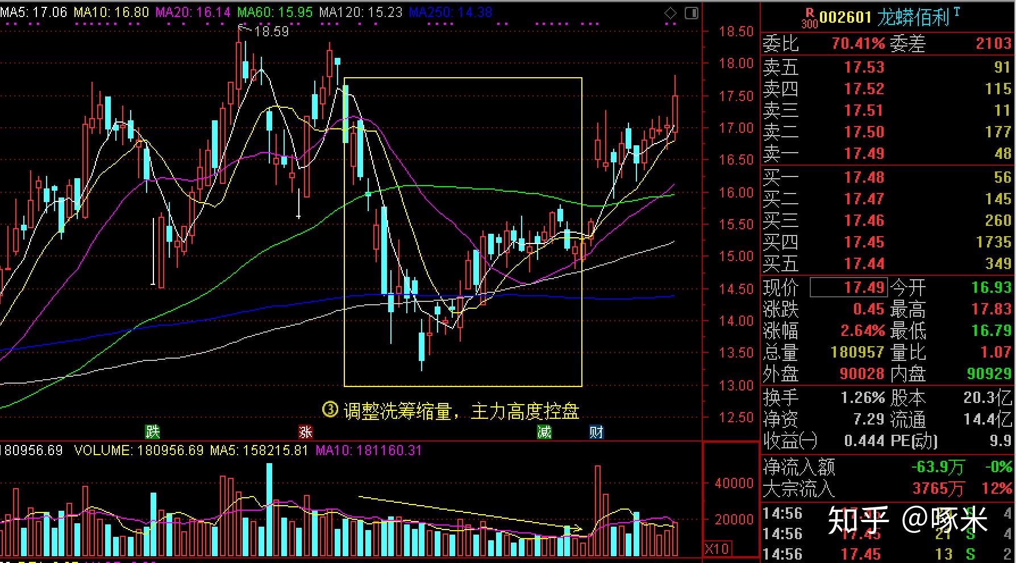Click the 现价 value box 17.49

848,288
